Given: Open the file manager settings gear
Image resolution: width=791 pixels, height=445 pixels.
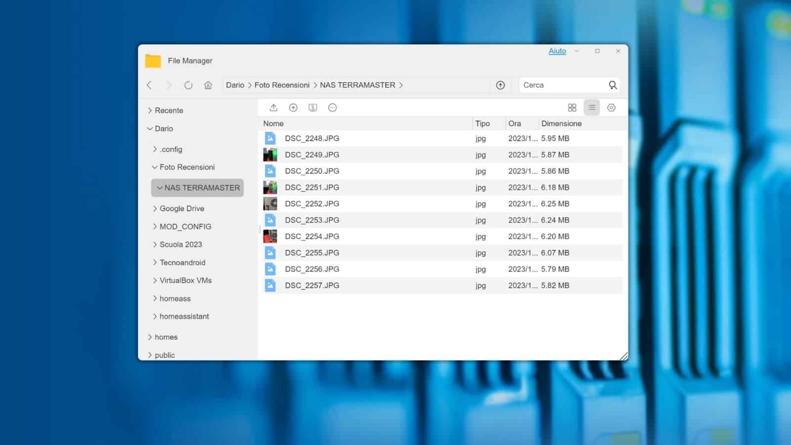Looking at the screenshot, I should [612, 108].
